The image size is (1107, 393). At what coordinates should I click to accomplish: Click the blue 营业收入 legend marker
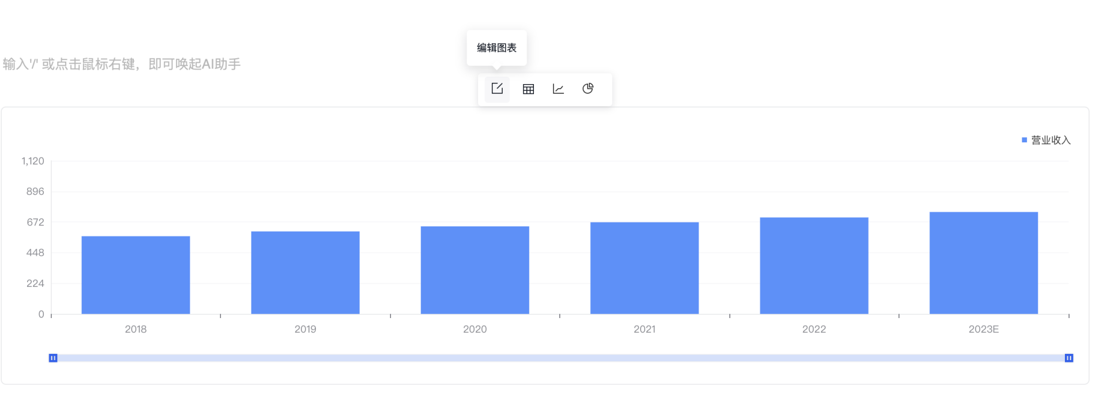click(x=1025, y=140)
